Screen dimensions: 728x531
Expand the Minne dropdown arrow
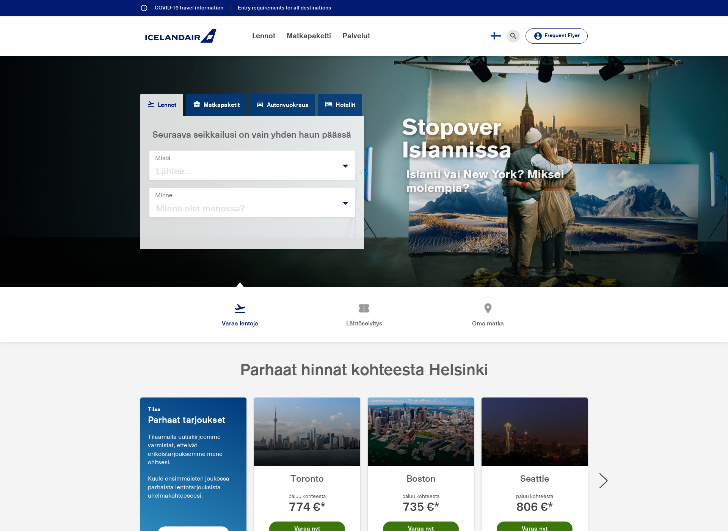[345, 203]
